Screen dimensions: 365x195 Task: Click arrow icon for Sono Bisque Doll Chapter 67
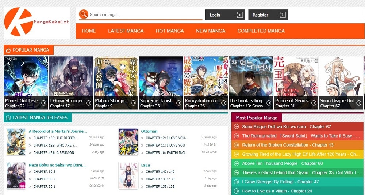coord(236,127)
